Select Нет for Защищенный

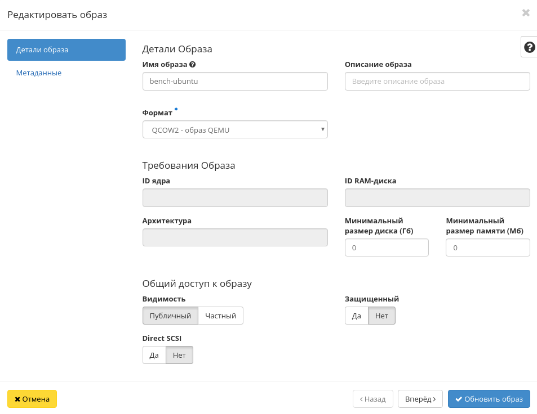point(381,316)
